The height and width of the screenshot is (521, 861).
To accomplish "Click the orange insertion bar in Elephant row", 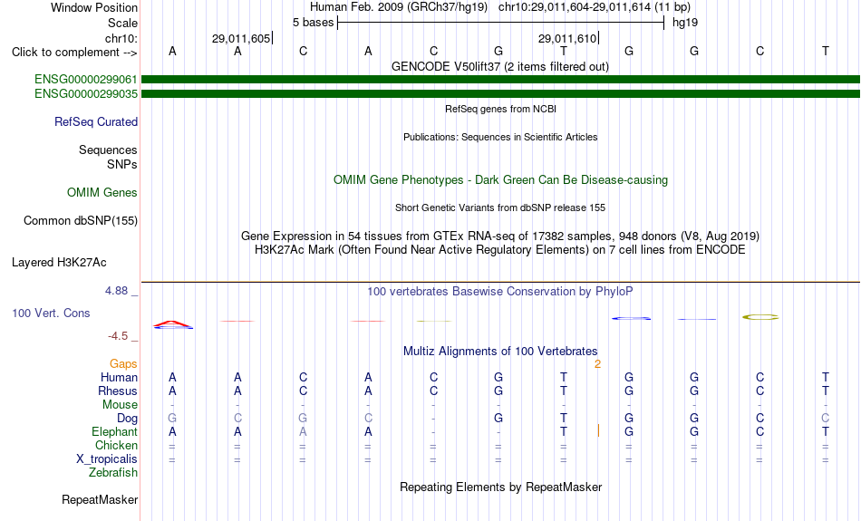I will (x=598, y=431).
